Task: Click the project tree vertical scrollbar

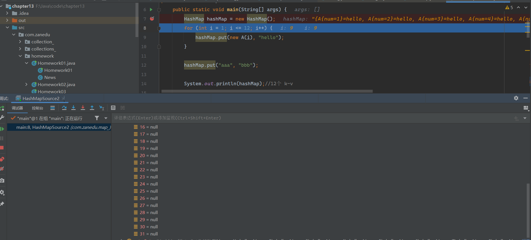Action: 137,20
